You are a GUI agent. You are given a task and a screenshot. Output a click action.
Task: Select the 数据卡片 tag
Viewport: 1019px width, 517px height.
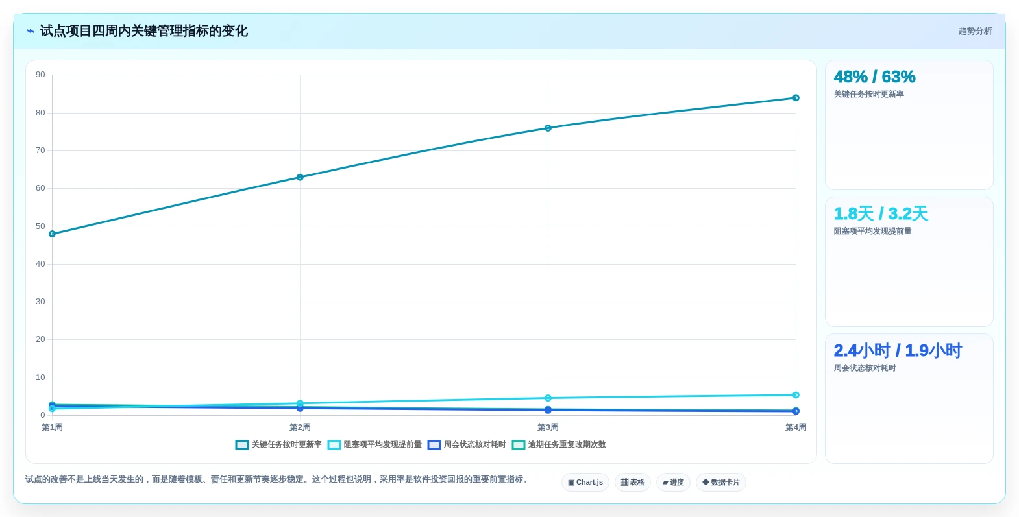click(721, 483)
